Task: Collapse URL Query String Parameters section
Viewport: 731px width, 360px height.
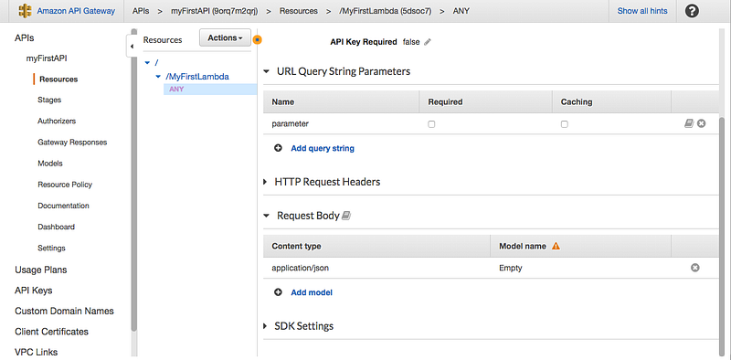Action: click(267, 72)
